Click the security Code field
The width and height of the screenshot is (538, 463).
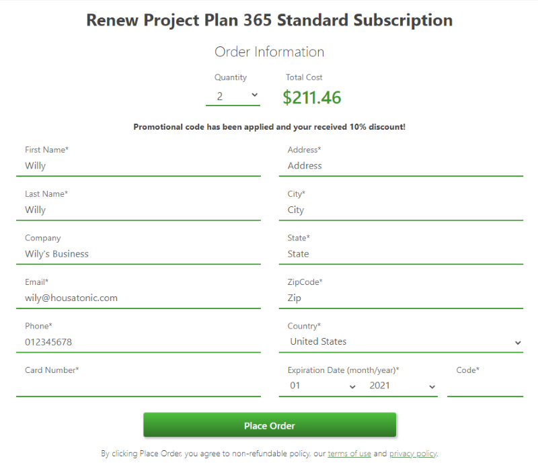click(485, 385)
